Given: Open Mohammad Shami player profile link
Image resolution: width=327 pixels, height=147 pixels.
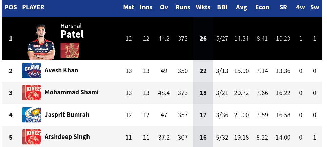Looking at the screenshot, I should coord(72,92).
